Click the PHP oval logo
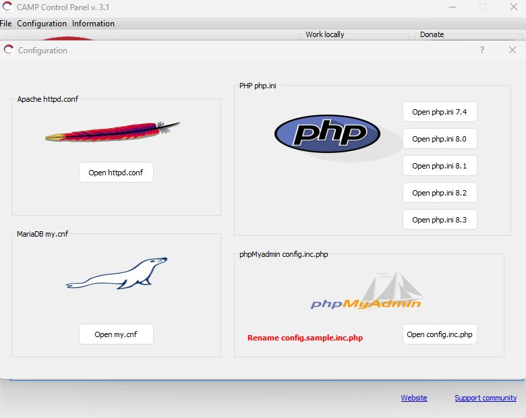Image resolution: width=526 pixels, height=418 pixels. (327, 133)
